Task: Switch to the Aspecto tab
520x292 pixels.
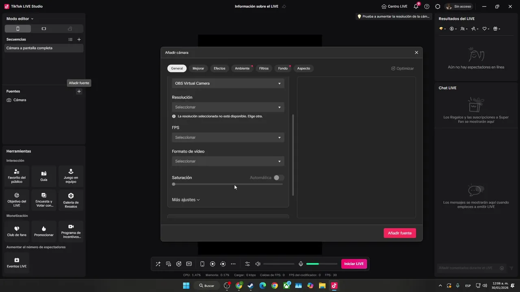Action: (303, 69)
